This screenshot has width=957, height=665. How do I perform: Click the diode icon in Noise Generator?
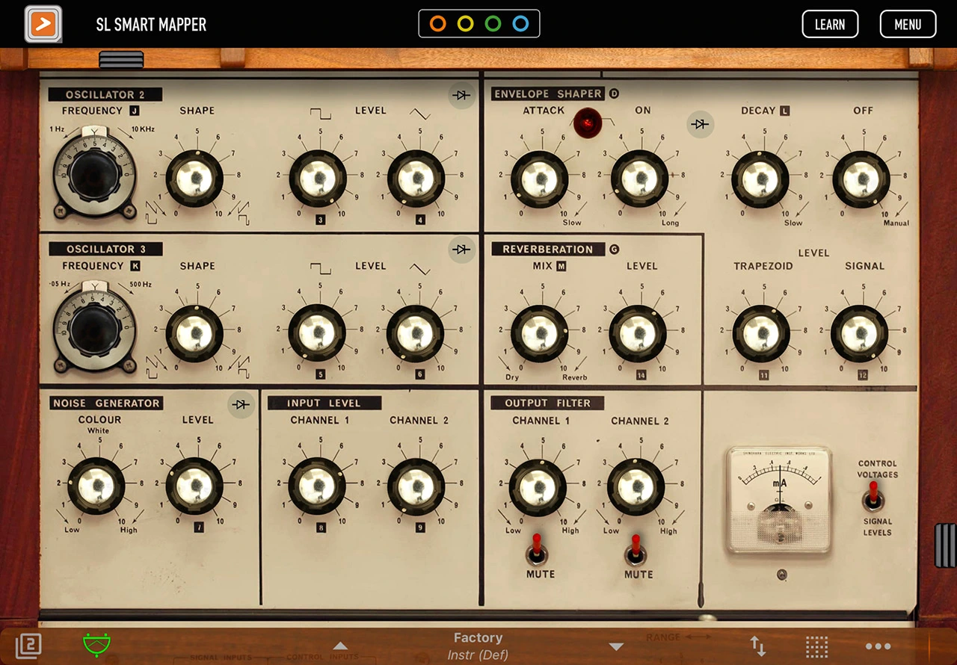240,404
